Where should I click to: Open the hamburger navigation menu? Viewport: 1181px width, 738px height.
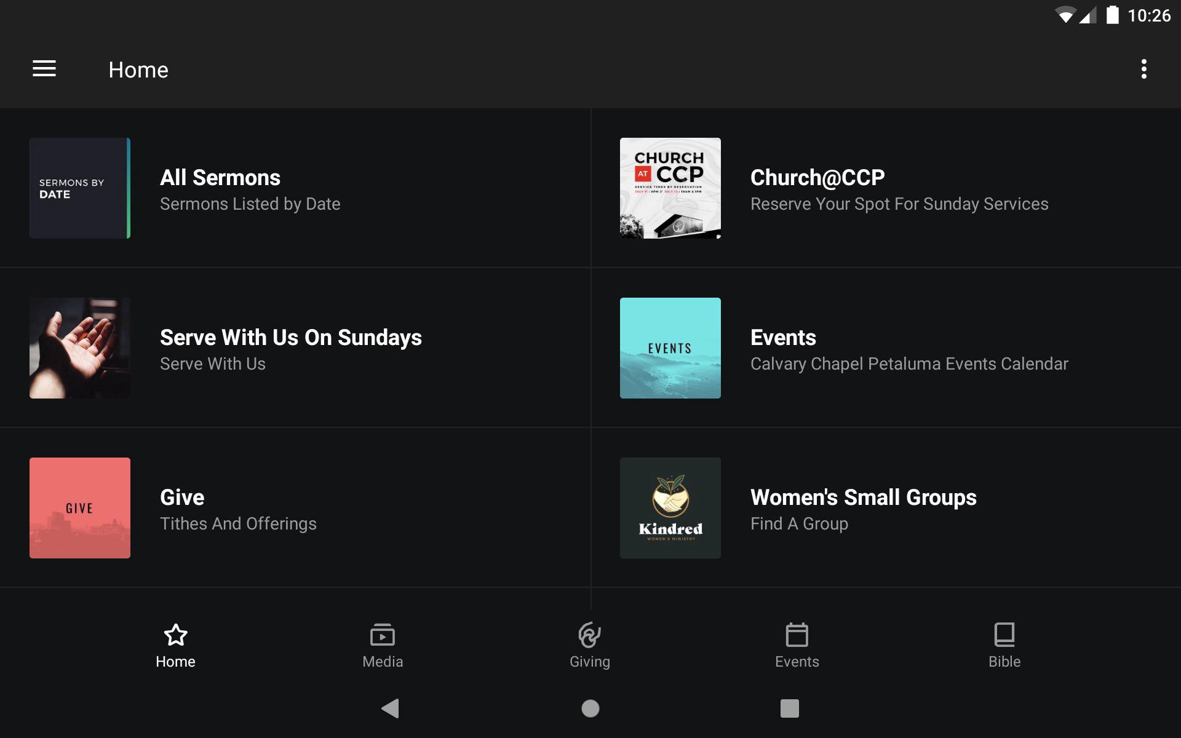[x=44, y=69]
